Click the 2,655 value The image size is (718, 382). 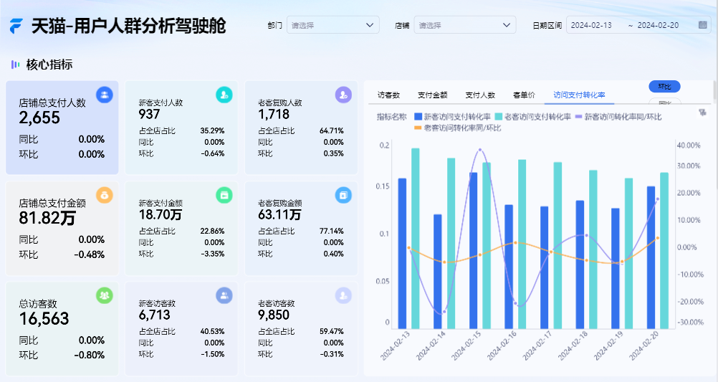pos(39,118)
